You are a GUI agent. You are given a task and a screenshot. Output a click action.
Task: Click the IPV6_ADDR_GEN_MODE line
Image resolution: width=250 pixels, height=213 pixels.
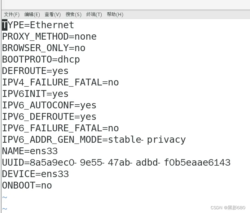click(x=94, y=140)
